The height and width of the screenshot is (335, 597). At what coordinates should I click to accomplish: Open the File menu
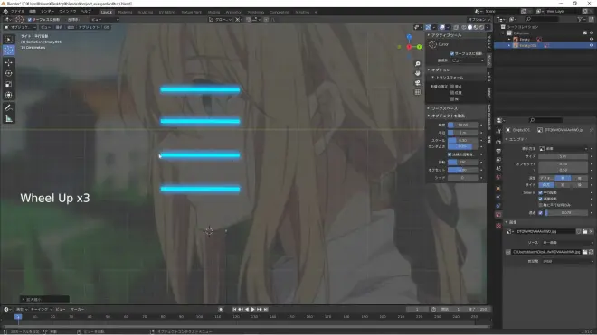tap(17, 12)
